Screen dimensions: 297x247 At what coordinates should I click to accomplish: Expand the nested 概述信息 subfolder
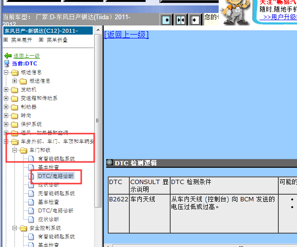(x=14, y=81)
